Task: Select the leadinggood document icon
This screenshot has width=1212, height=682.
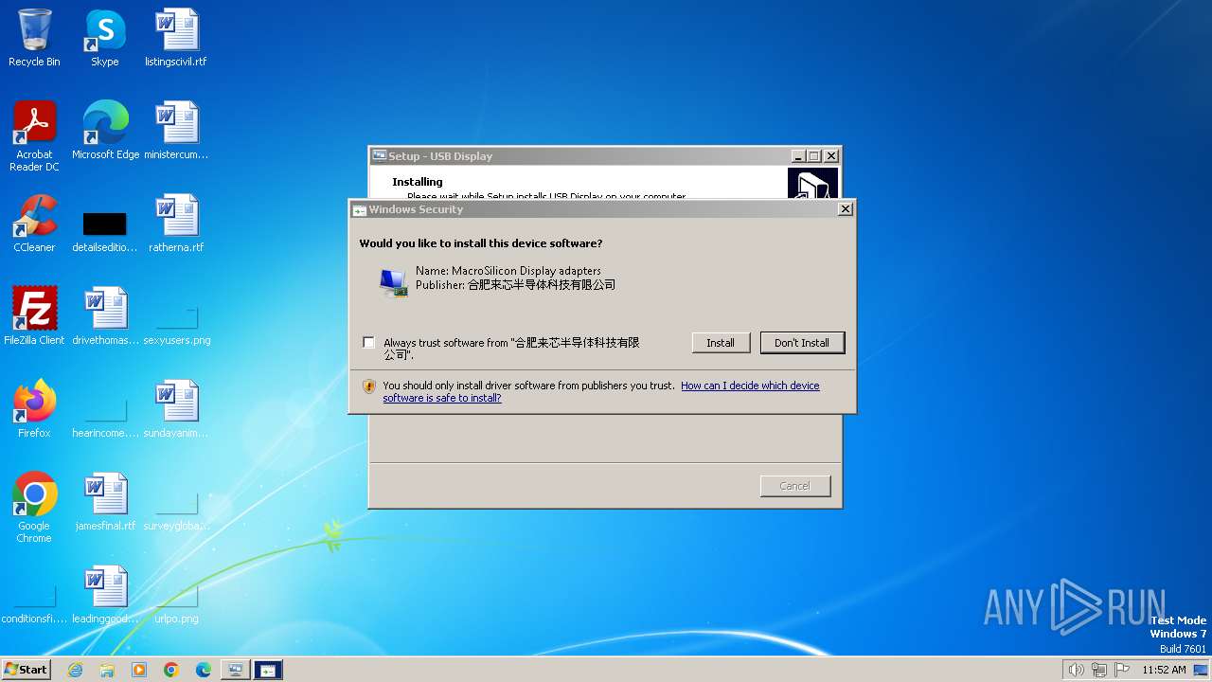Action: coord(105,595)
